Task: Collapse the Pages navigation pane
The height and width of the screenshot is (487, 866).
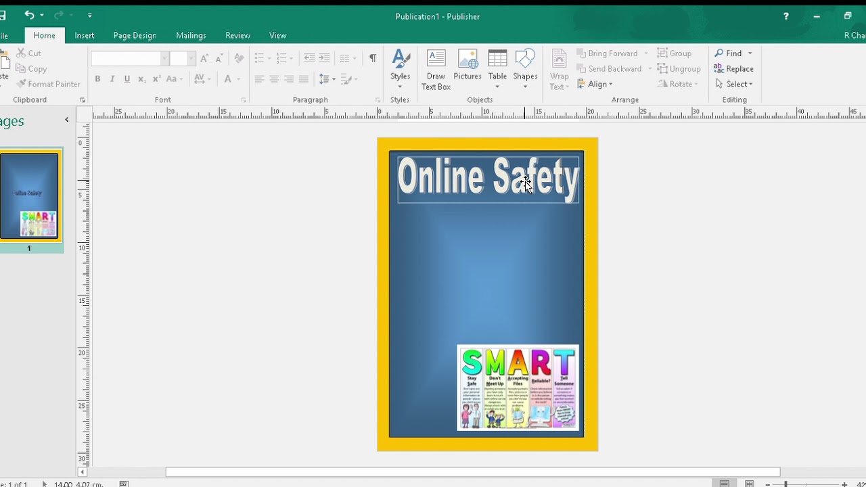Action: [x=66, y=120]
